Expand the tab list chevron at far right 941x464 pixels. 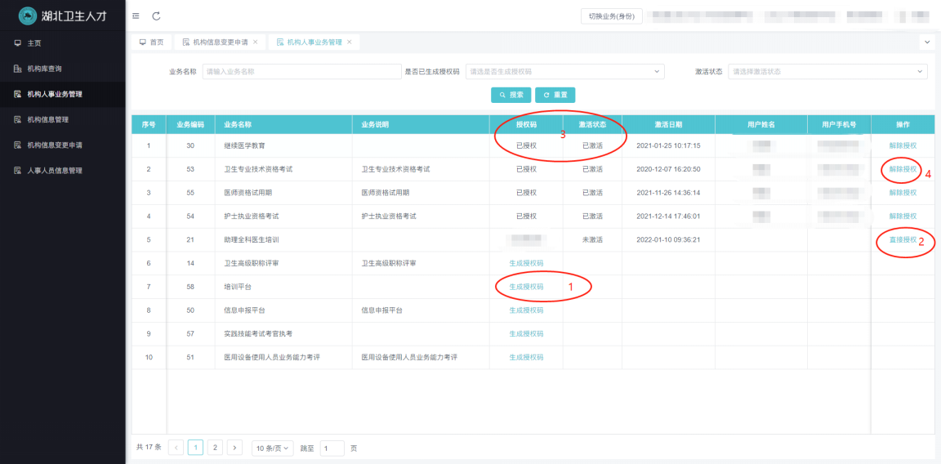927,42
